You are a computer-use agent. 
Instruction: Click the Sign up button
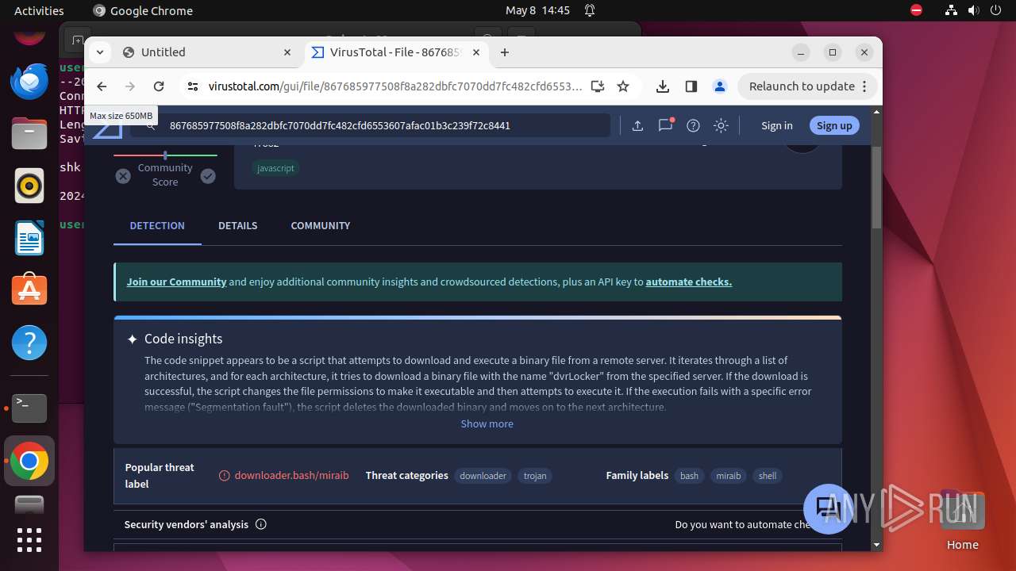pos(834,125)
